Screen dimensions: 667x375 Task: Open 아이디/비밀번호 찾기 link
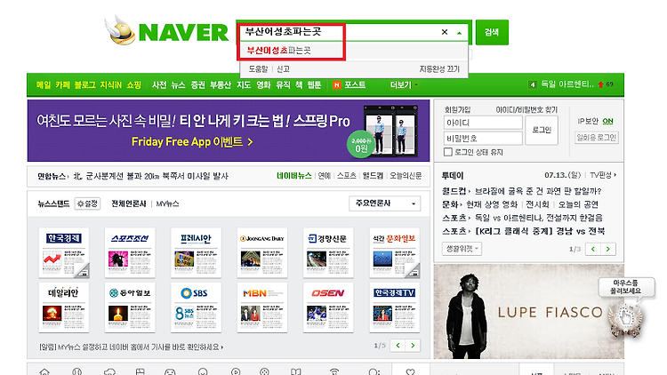[x=526, y=109]
